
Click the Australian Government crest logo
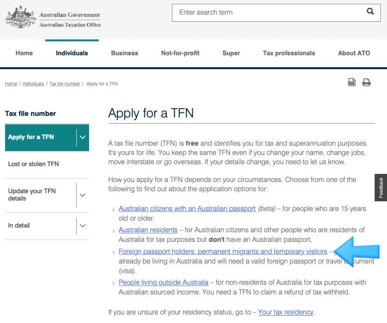tap(21, 17)
